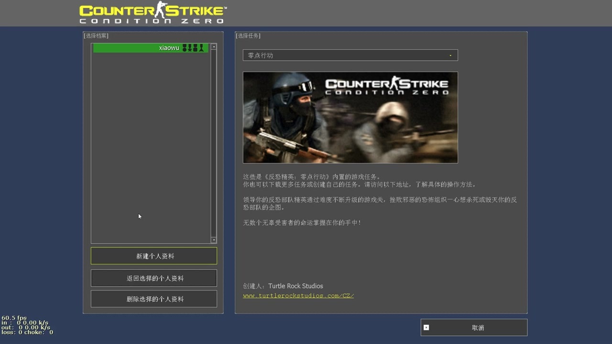Click the text 创建人: Turtle Rock Studios

[x=283, y=286]
